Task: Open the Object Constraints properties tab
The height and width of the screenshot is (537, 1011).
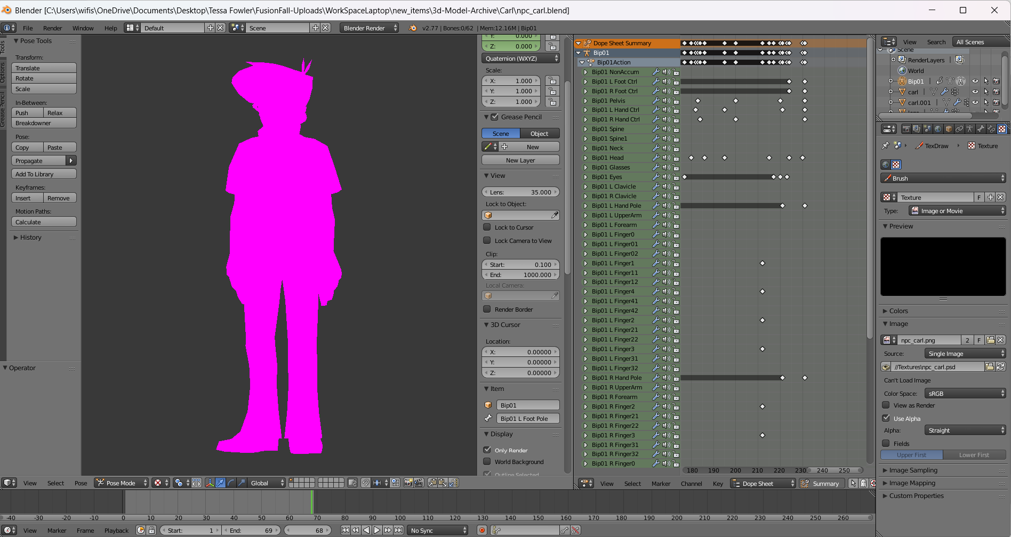Action: coord(959,128)
